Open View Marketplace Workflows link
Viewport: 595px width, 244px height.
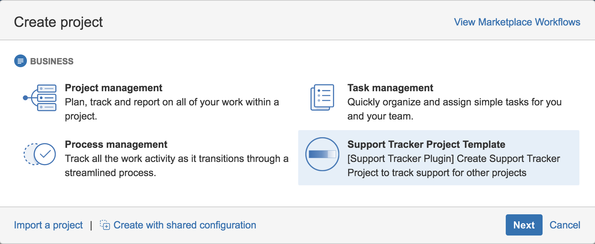[x=517, y=22]
